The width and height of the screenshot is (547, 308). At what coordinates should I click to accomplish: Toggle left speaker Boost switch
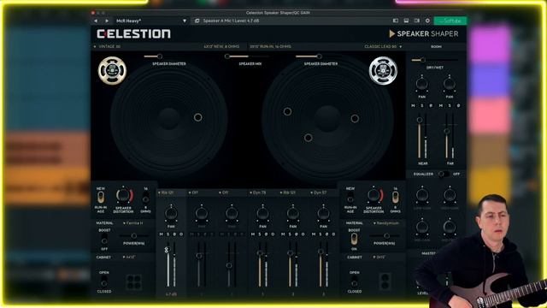[104, 240]
